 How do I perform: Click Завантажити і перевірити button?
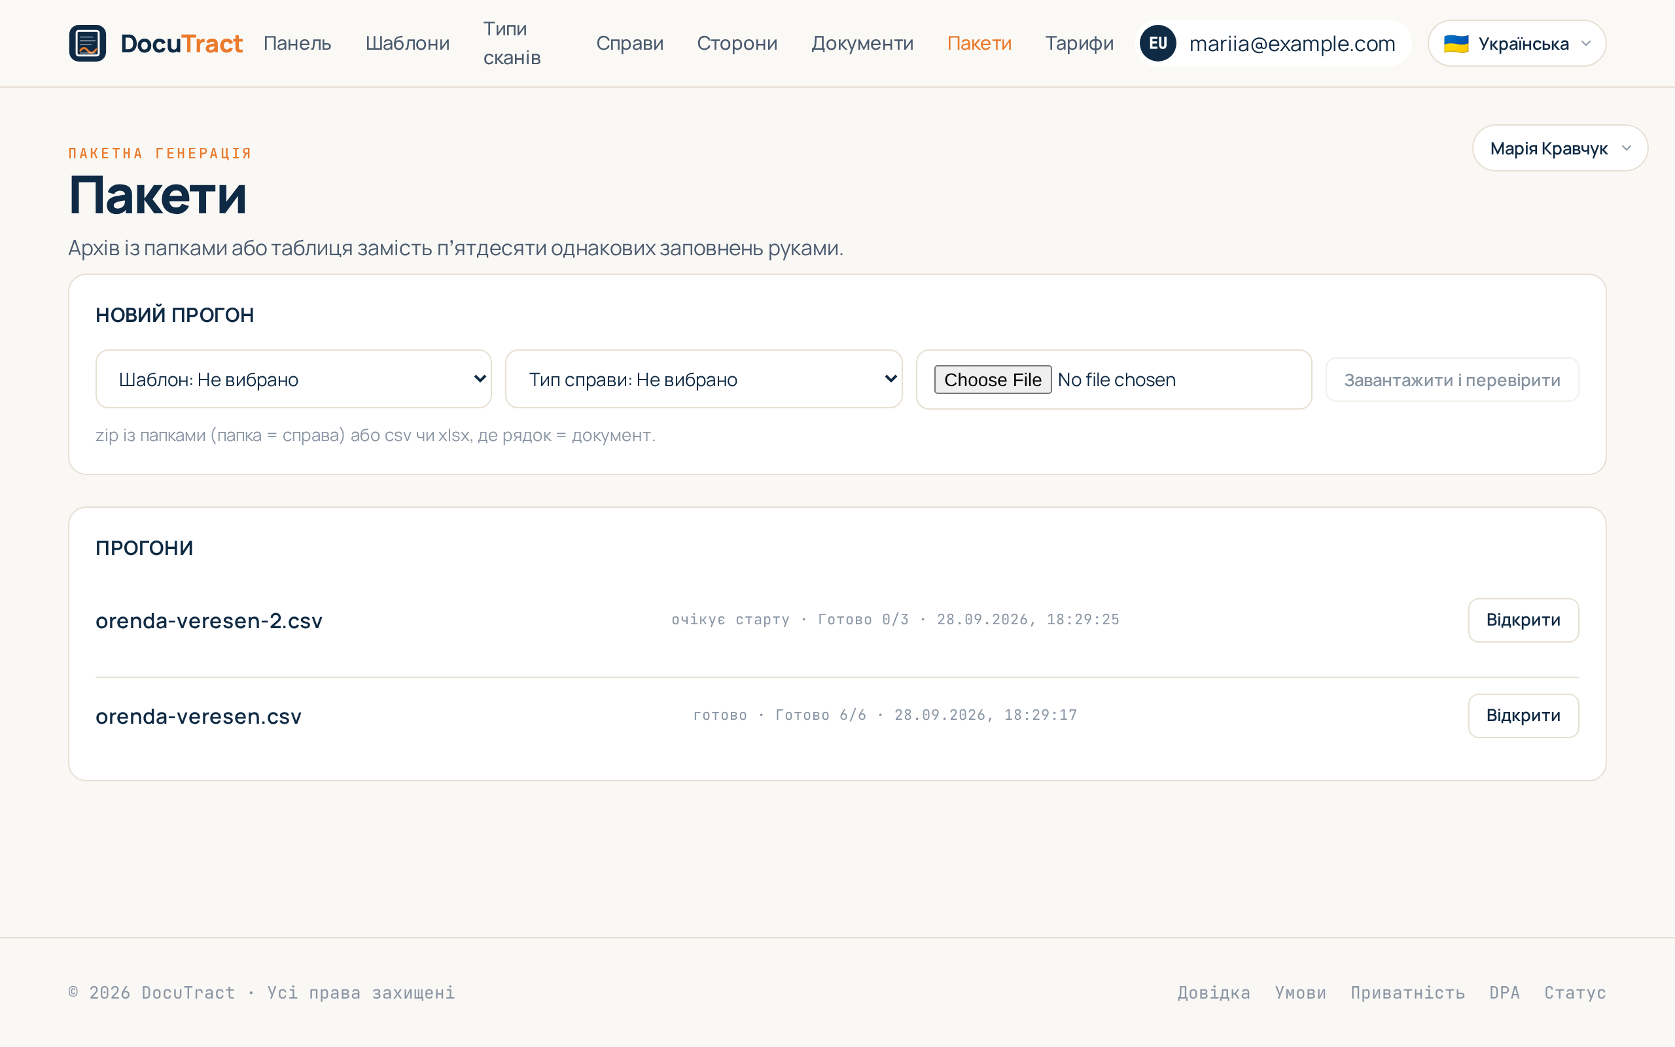1451,380
